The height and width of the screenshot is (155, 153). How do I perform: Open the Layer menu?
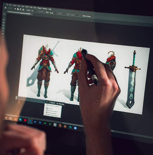[19, 6]
